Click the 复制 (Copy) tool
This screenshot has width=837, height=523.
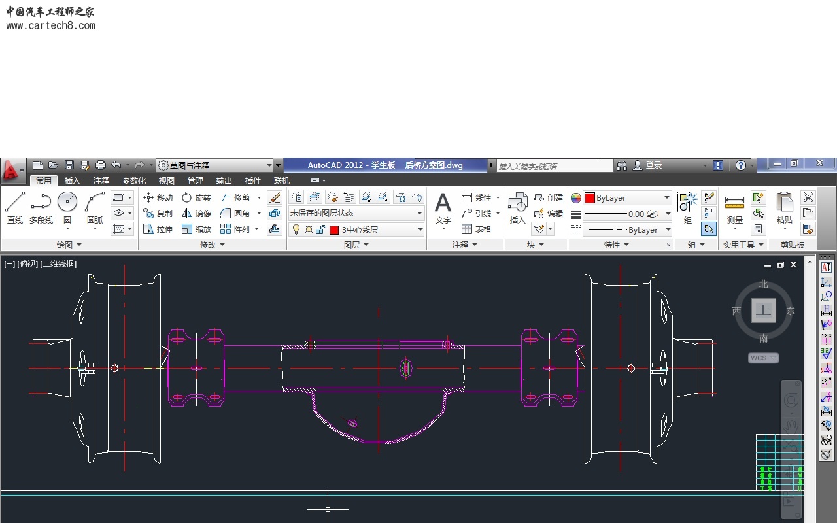[x=158, y=213]
